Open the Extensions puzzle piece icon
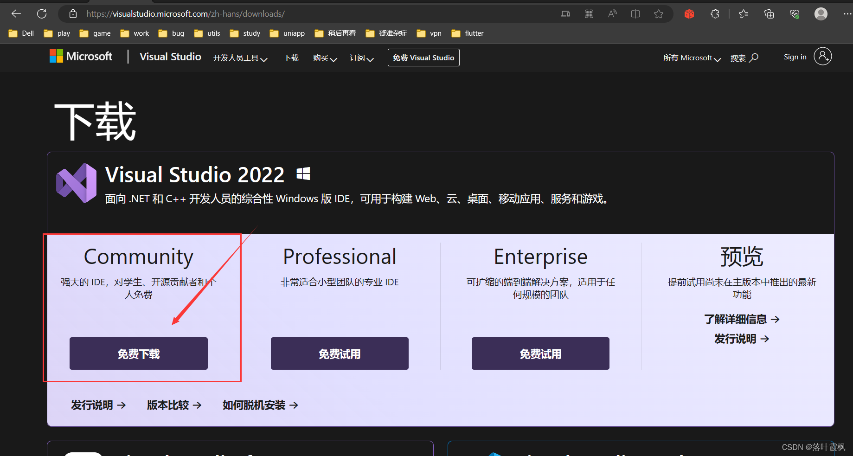This screenshot has height=456, width=853. click(x=715, y=14)
